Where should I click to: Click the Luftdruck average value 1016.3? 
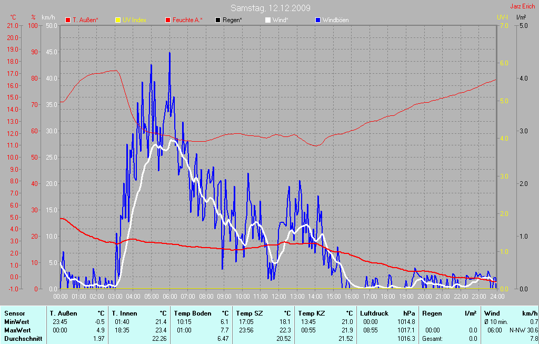[x=406, y=339]
